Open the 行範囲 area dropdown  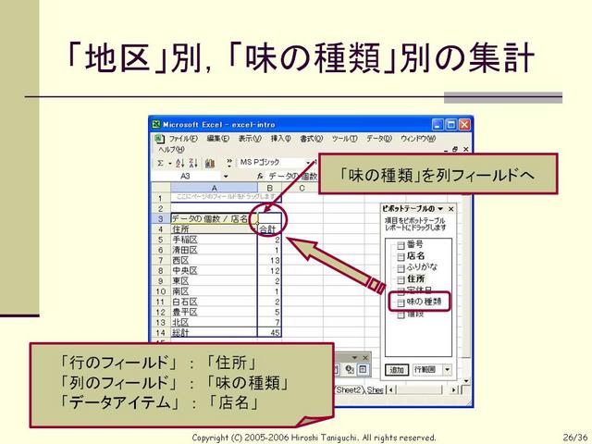447,369
